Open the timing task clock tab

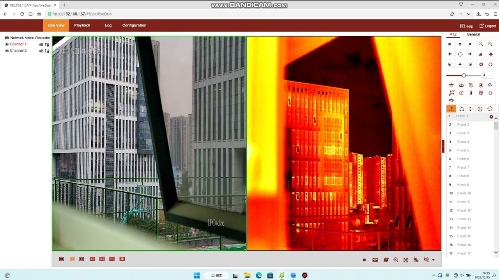(480, 109)
